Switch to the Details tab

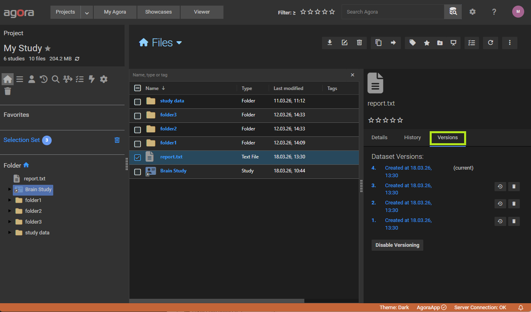pyautogui.click(x=379, y=137)
